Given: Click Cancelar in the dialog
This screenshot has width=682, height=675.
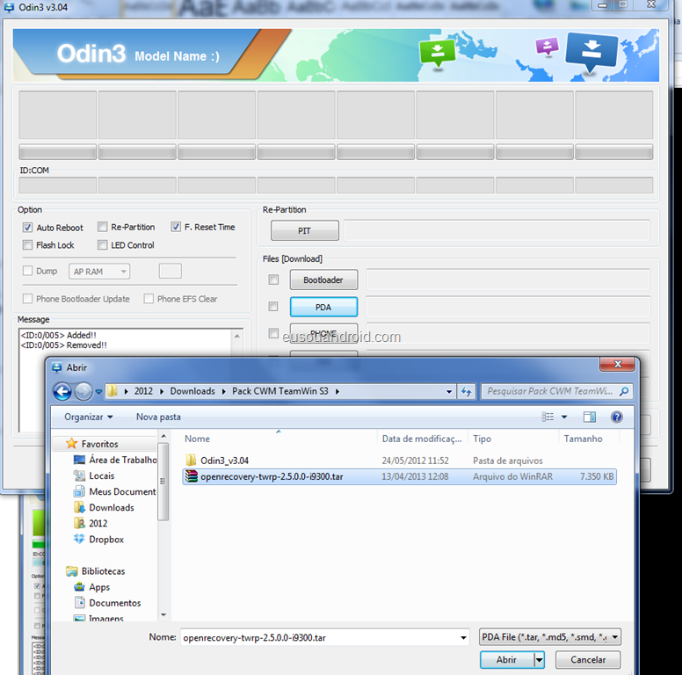Looking at the screenshot, I should (588, 660).
